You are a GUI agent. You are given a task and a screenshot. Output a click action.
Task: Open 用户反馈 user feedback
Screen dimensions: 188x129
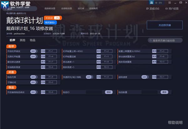[x=172, y=9]
